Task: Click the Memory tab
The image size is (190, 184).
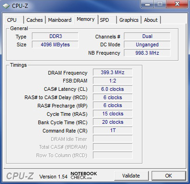Action: pos(86,19)
